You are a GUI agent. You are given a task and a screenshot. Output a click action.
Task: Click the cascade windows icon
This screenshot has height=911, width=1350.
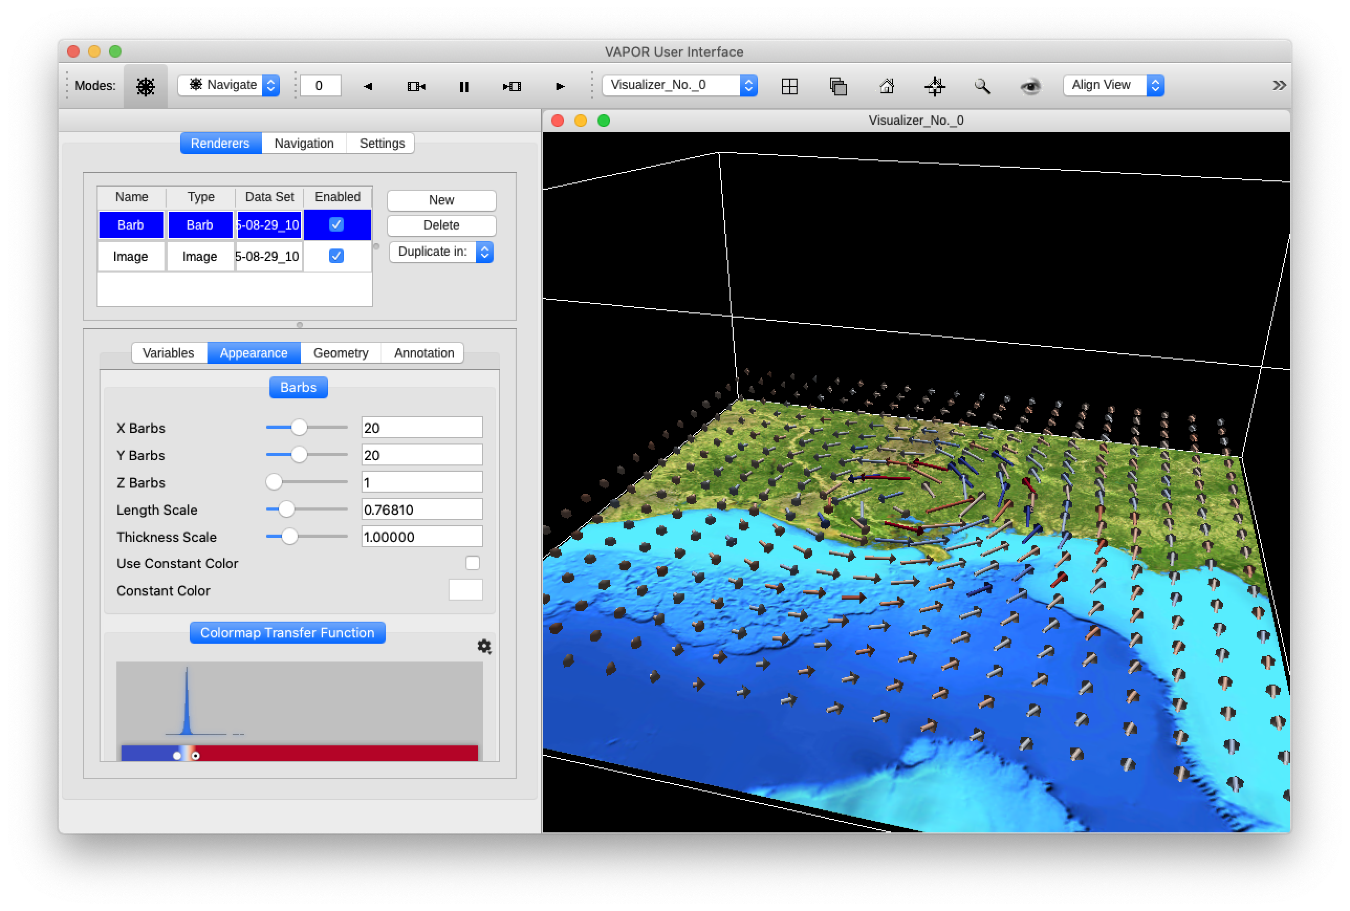[837, 86]
